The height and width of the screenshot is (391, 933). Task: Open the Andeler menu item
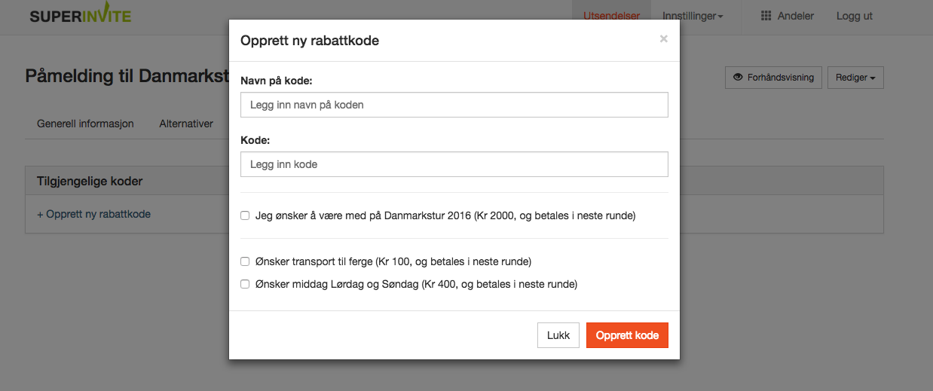coord(787,16)
